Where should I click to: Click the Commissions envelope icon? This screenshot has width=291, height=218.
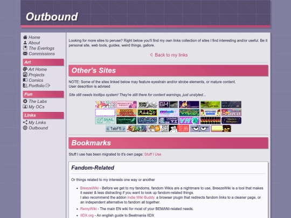point(25,54)
